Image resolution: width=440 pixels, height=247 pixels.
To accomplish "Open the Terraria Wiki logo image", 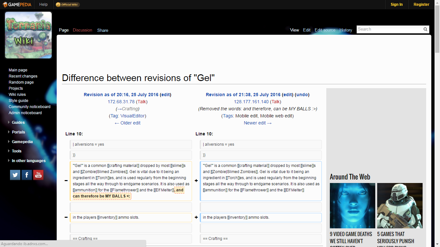I will click(28, 35).
